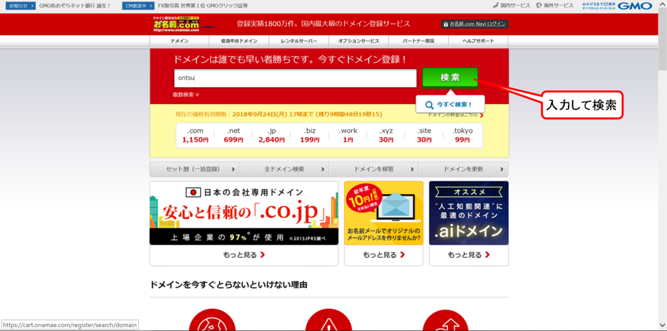Click 今すぐ検索！ tooltip button
Screen dimensions: 667x331
[451, 104]
